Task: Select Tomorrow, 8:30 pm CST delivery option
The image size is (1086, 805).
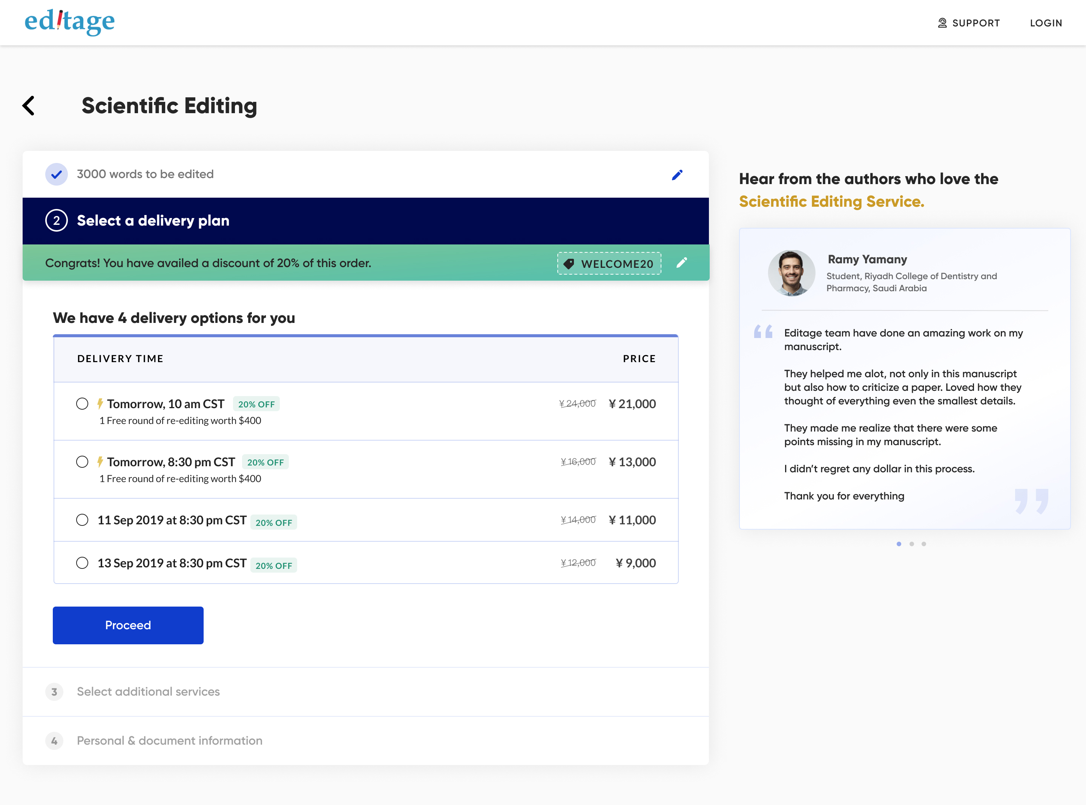Action: pyautogui.click(x=82, y=461)
